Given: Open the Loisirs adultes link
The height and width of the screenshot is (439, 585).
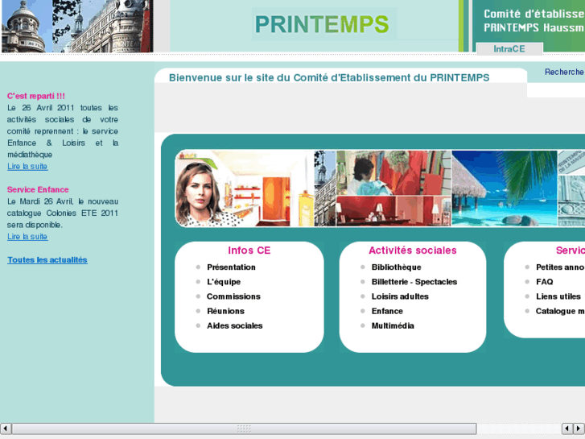Looking at the screenshot, I should (400, 296).
